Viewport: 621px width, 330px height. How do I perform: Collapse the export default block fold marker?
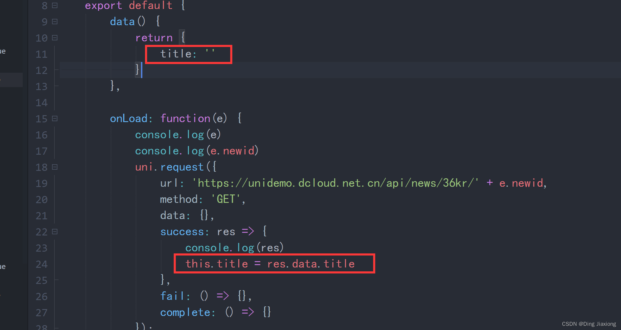[55, 5]
